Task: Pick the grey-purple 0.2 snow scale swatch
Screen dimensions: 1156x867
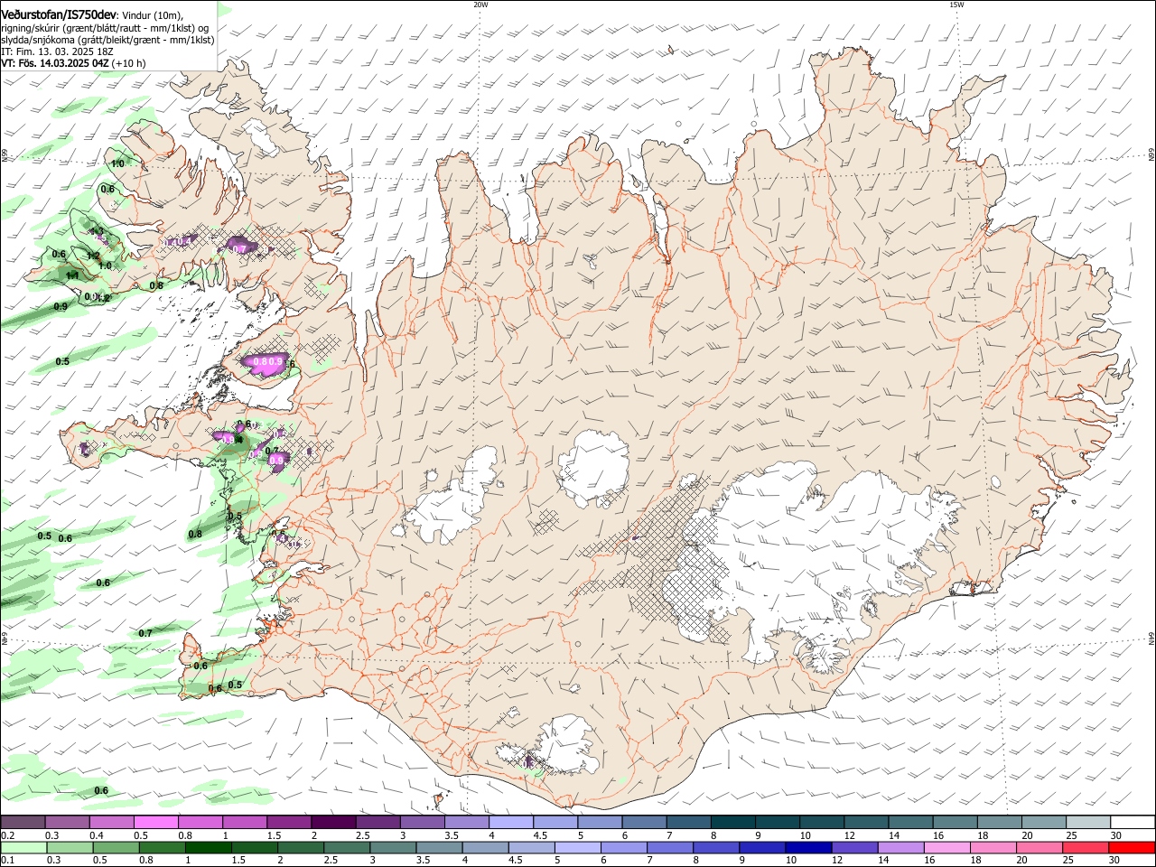Action: pos(23,823)
